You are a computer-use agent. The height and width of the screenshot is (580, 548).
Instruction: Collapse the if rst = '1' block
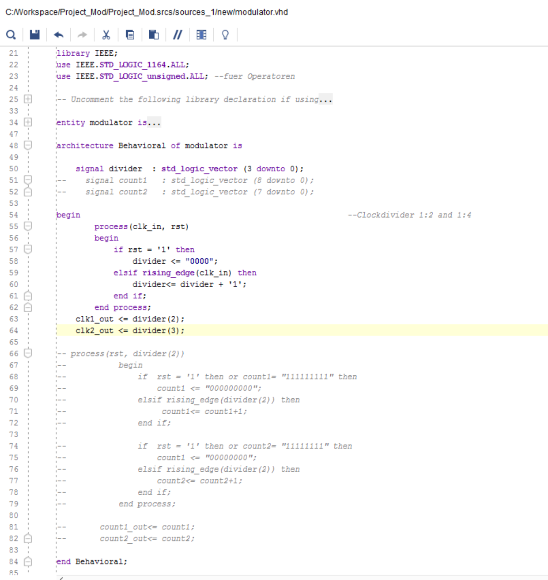coord(28,249)
